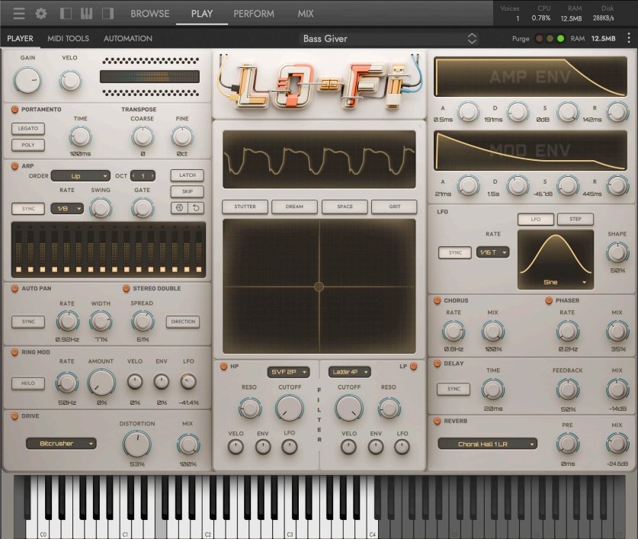This screenshot has height=539, width=638.
Task: Switch to the Browse tab
Action: (x=149, y=14)
